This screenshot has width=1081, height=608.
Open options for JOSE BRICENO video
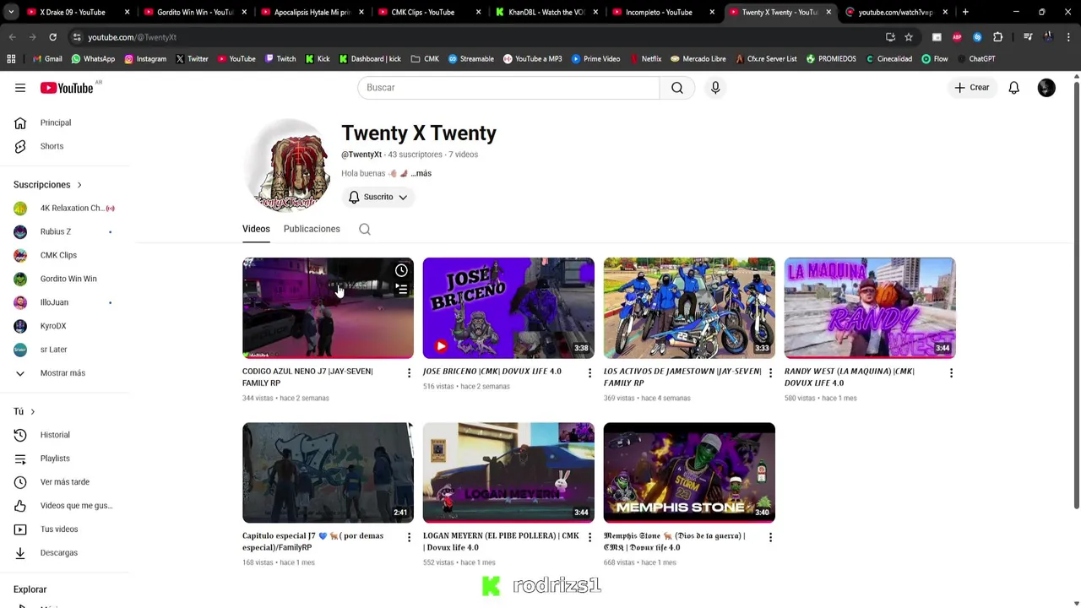[589, 372]
